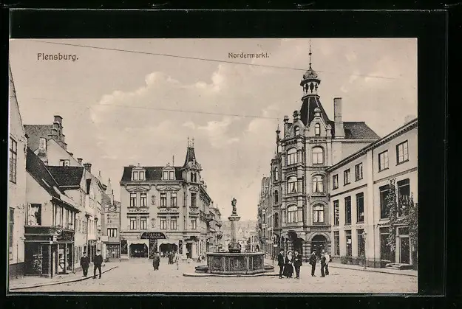Select the doorway of the far-right building
The image size is (462, 309).
(x=404, y=249)
